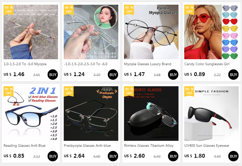Viewport: 242px width, 166px height.
Task: Click BUY for the Candy Color Sunglasses
Action: point(233,75)
